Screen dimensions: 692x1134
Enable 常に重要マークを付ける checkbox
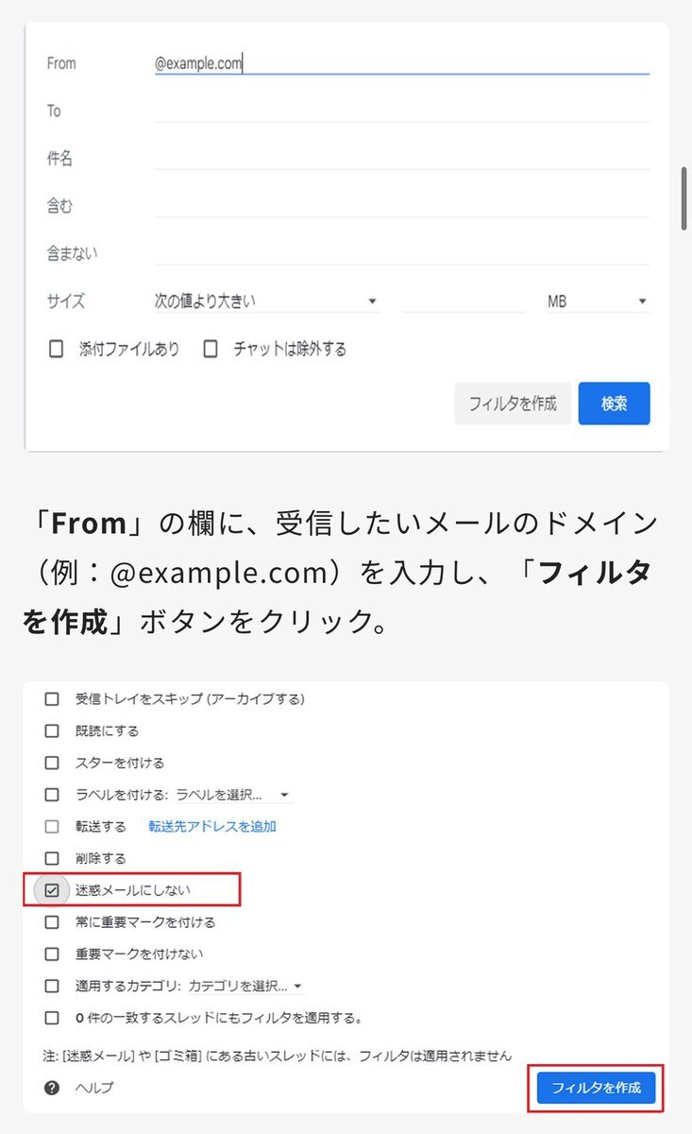coord(52,922)
